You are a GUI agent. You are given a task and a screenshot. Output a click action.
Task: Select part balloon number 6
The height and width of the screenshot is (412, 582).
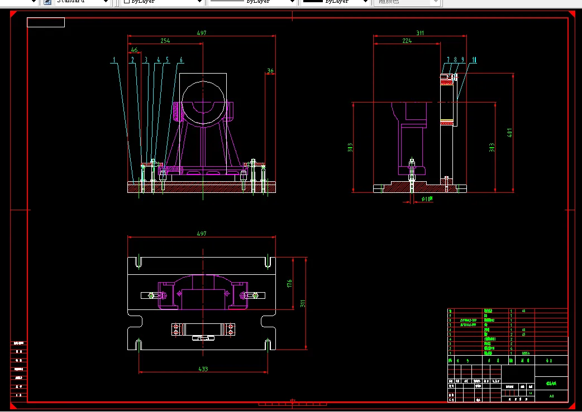click(x=181, y=60)
